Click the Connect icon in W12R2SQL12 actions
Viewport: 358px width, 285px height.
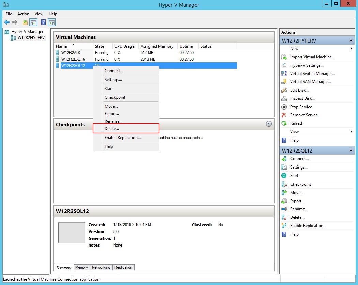[x=284, y=159]
